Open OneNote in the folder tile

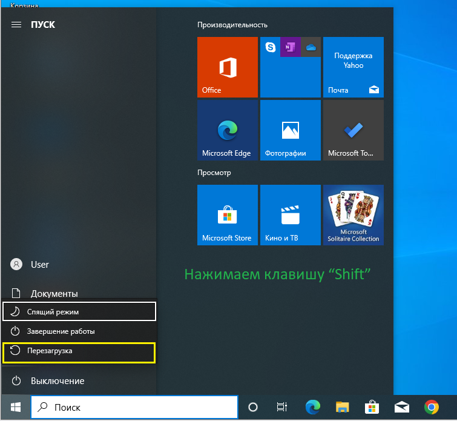coord(291,47)
